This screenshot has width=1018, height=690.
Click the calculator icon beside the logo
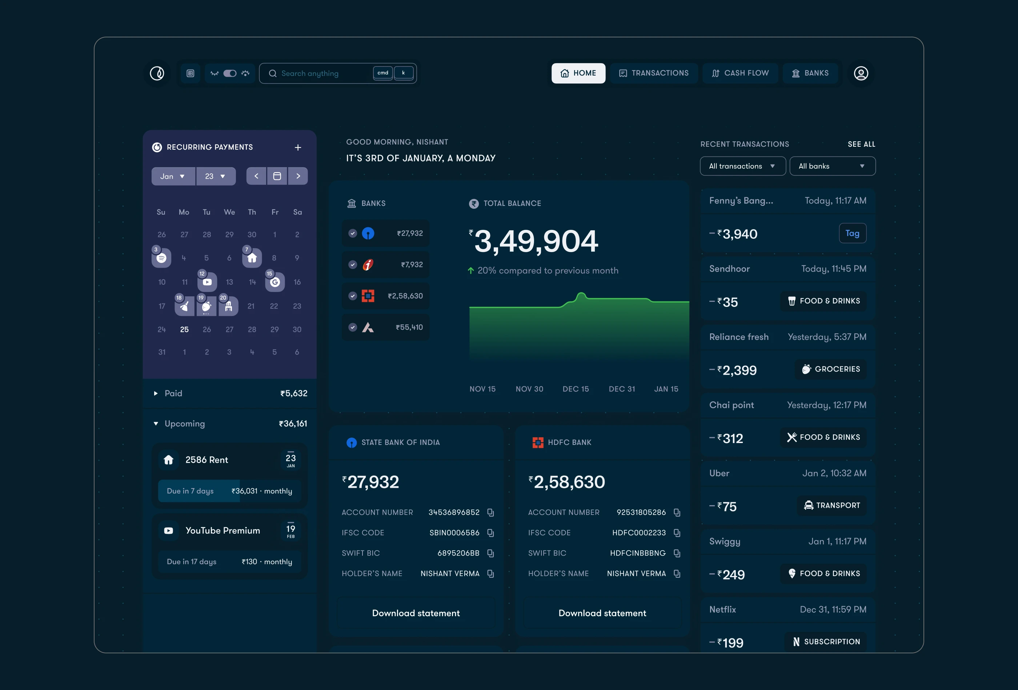point(190,73)
